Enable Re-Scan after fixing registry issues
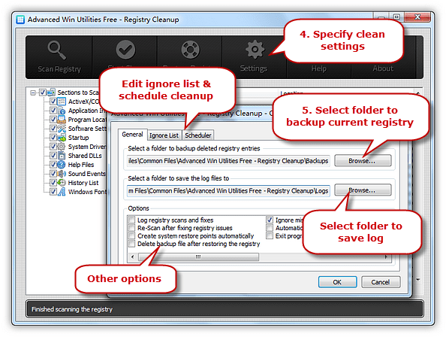The image size is (446, 337). tap(131, 228)
